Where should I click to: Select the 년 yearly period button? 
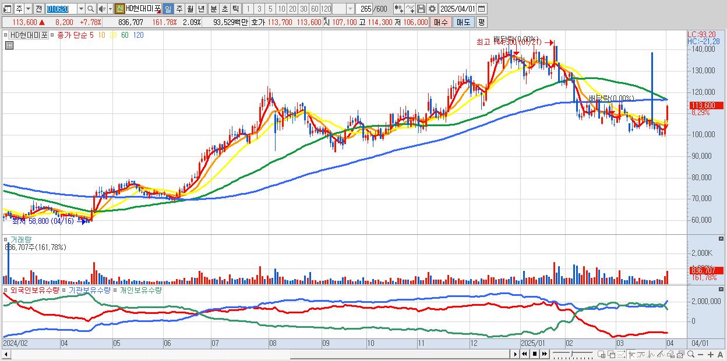tap(201, 9)
